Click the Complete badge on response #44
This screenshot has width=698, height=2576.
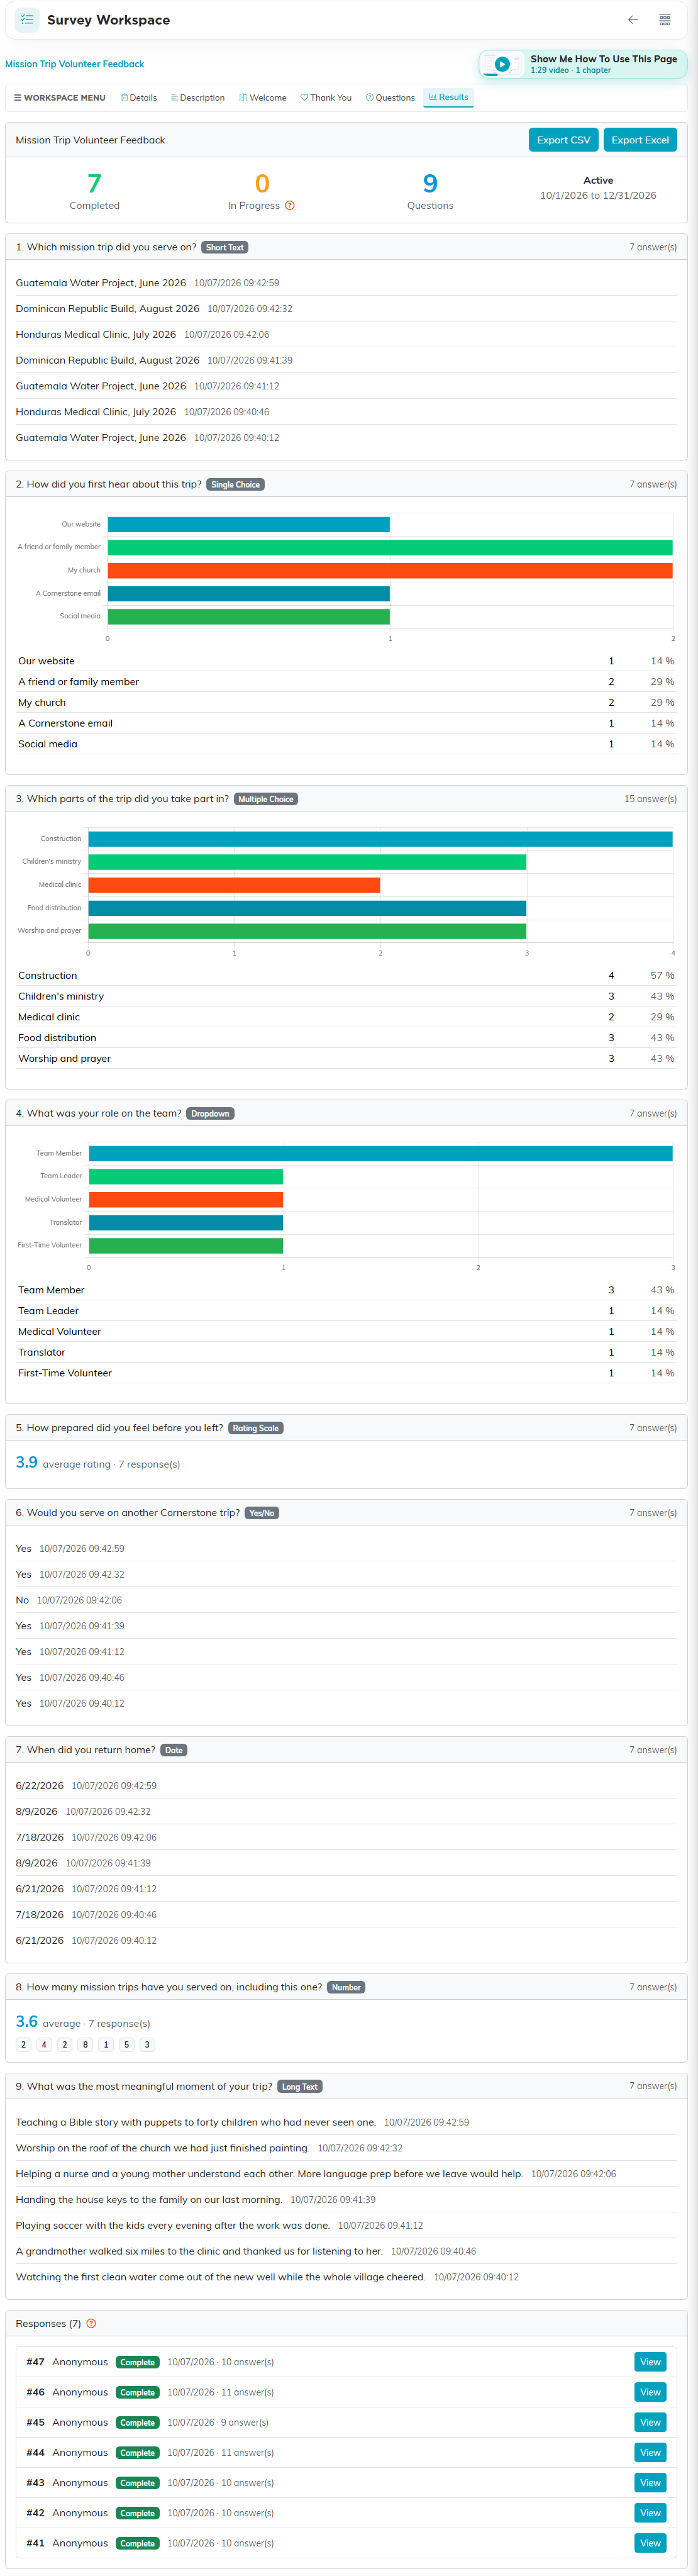[137, 2452]
